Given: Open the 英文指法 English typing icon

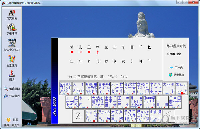Looking at the screenshot, I should 12,15.
